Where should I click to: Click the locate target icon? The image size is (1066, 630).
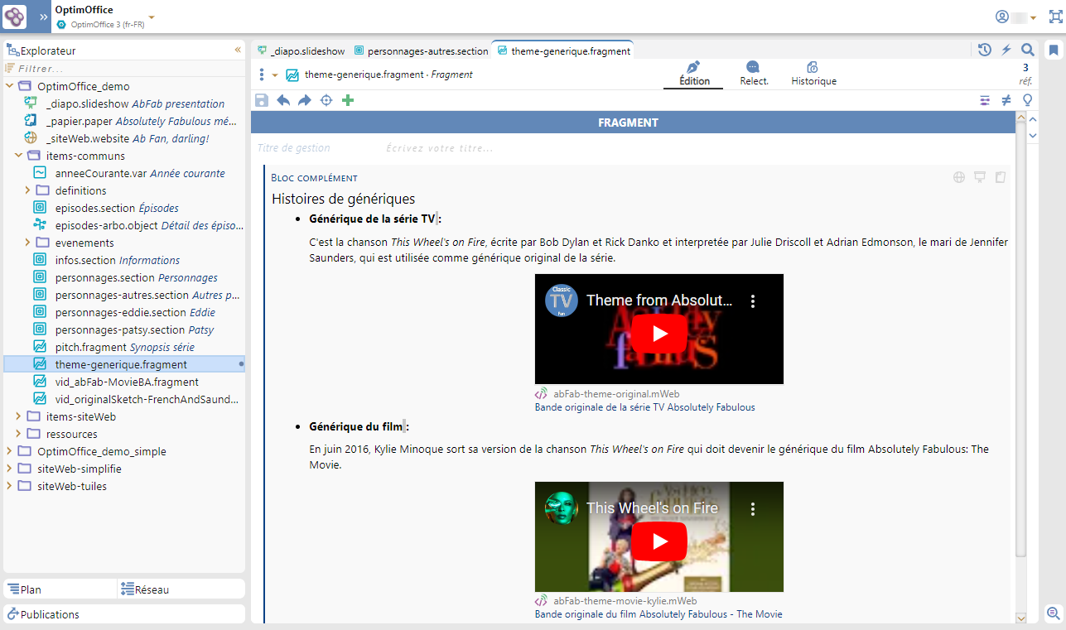click(x=326, y=100)
